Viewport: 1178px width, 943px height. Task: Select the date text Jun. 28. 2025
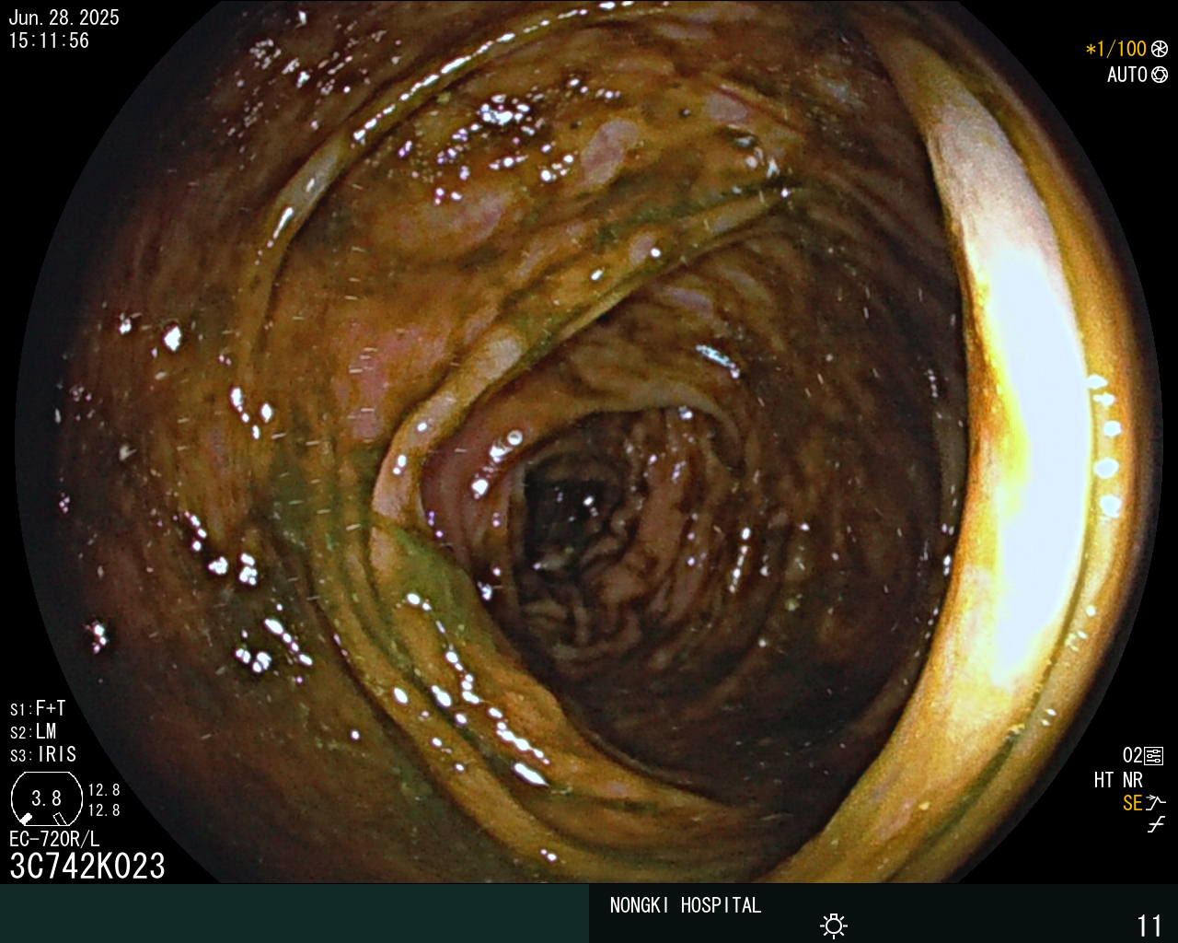[x=64, y=17]
